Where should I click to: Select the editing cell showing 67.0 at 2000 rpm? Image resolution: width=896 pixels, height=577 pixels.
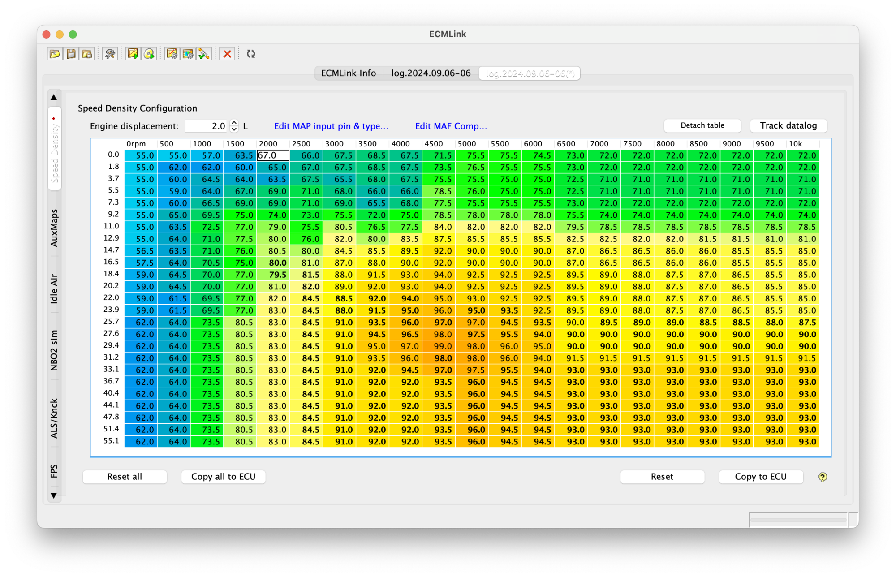click(x=273, y=155)
